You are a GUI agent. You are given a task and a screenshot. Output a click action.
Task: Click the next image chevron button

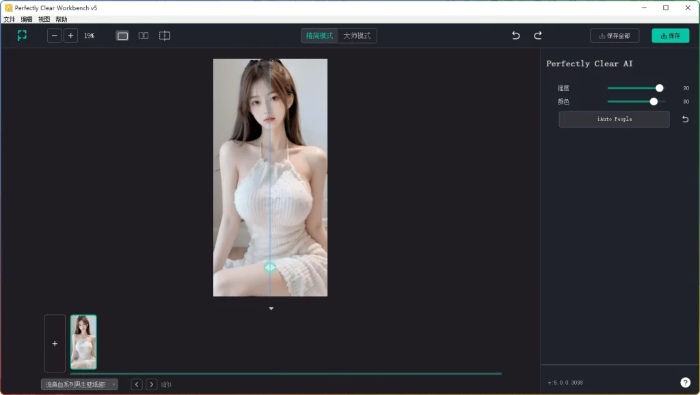click(x=151, y=384)
